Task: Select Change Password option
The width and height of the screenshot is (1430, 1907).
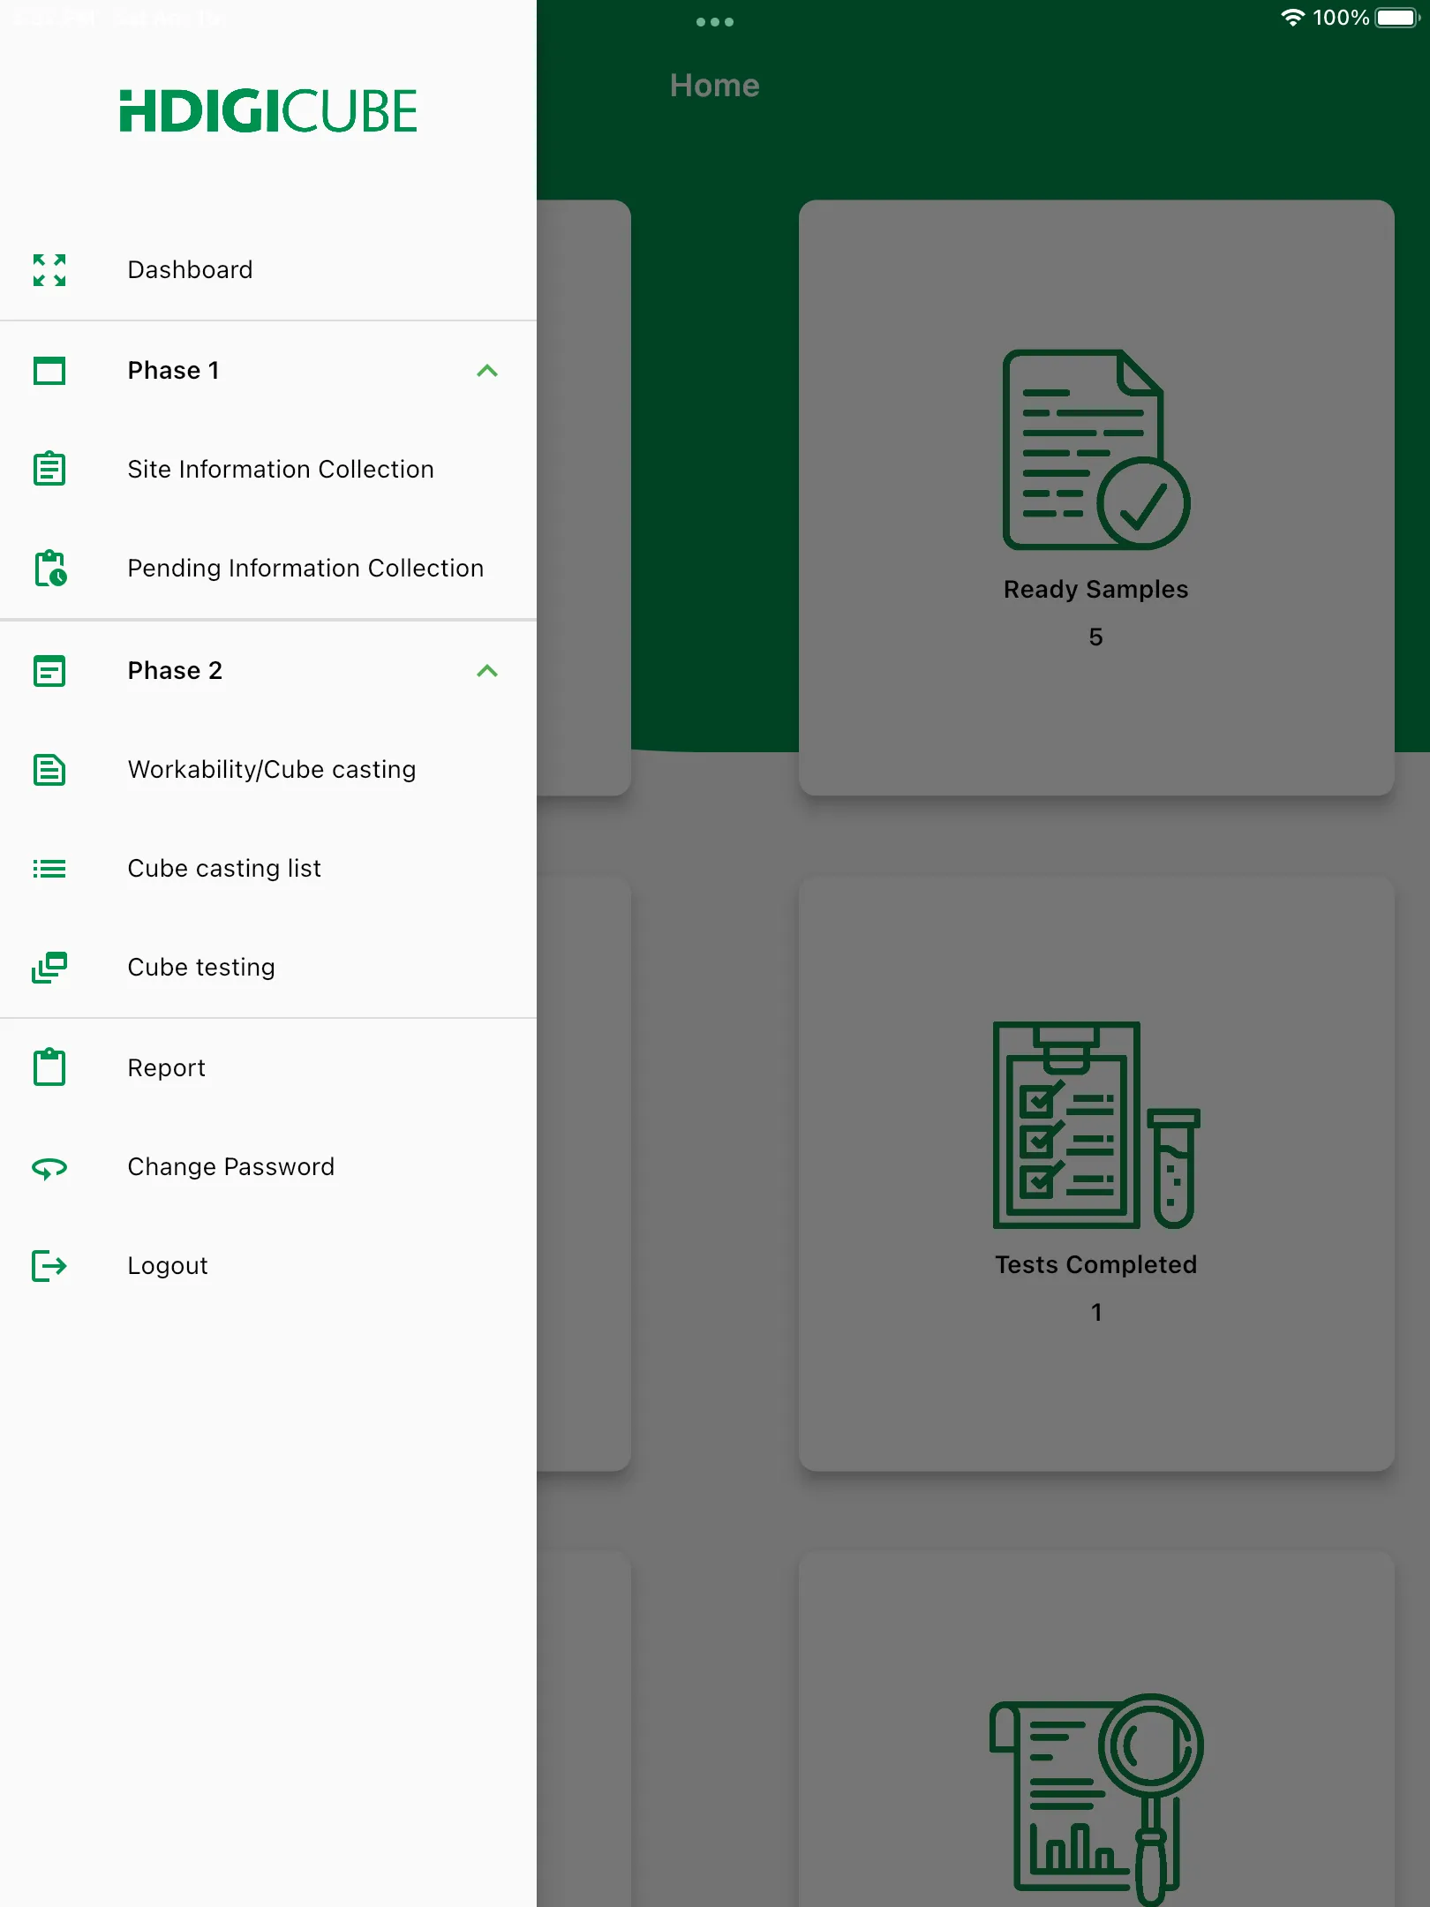Action: (x=268, y=1167)
